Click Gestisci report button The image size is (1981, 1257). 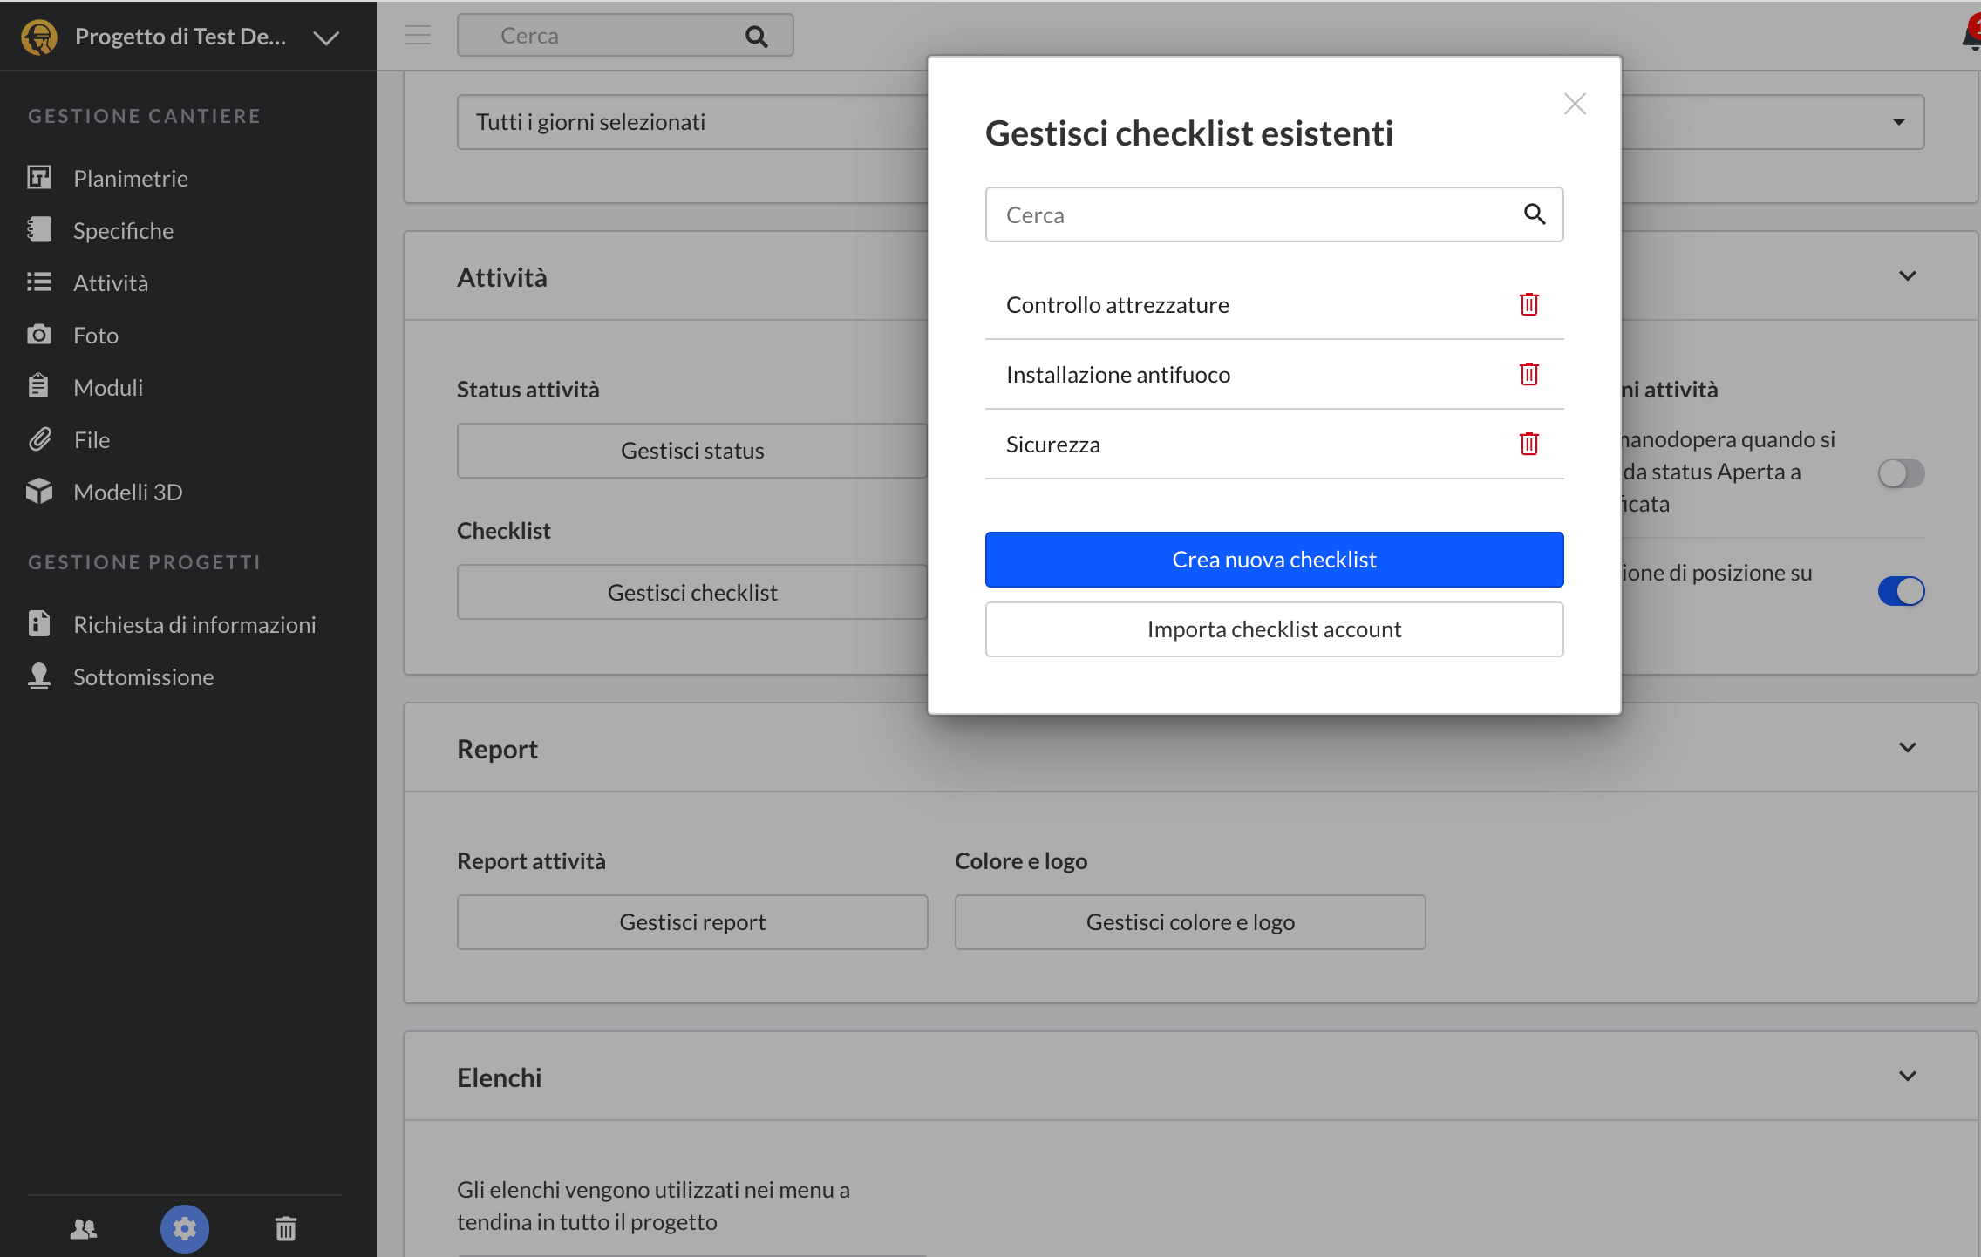click(692, 922)
